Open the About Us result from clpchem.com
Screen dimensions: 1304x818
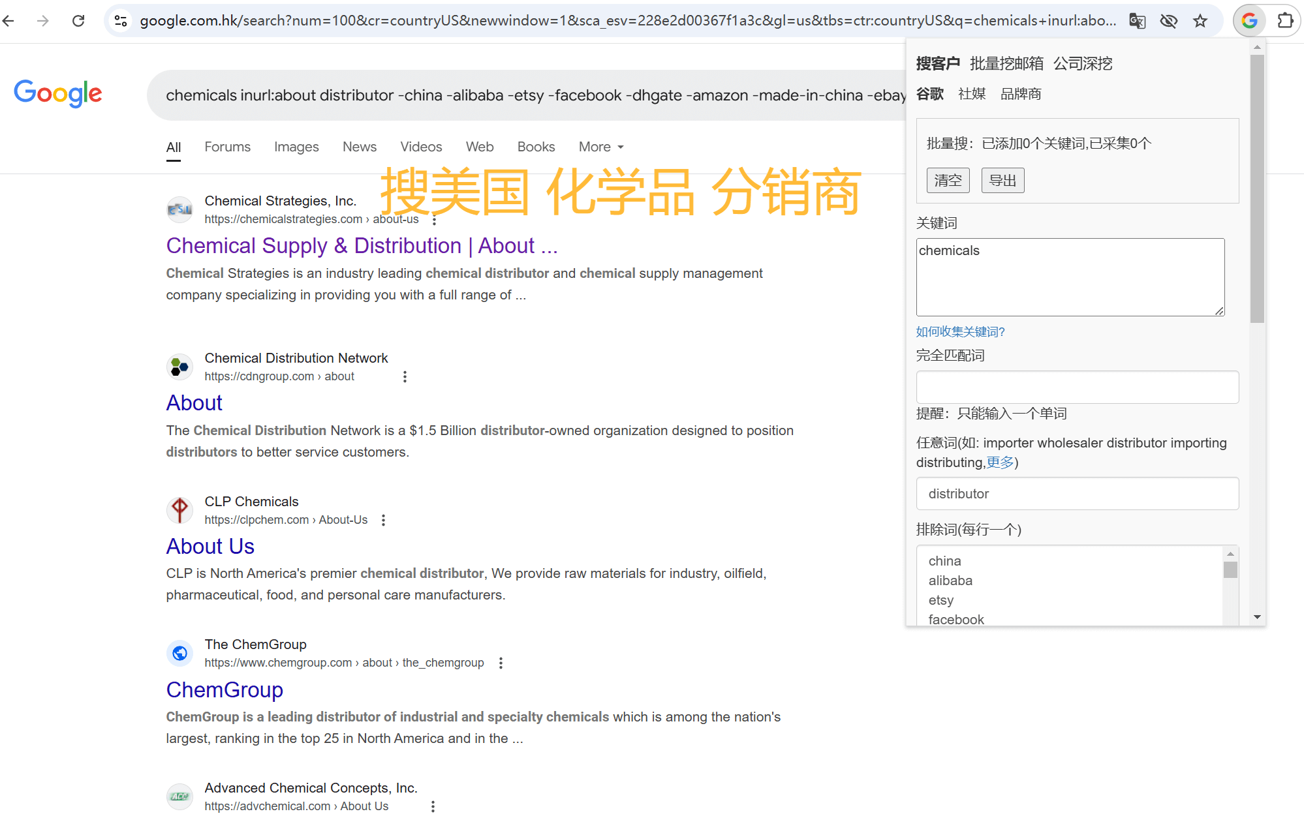[x=210, y=547]
